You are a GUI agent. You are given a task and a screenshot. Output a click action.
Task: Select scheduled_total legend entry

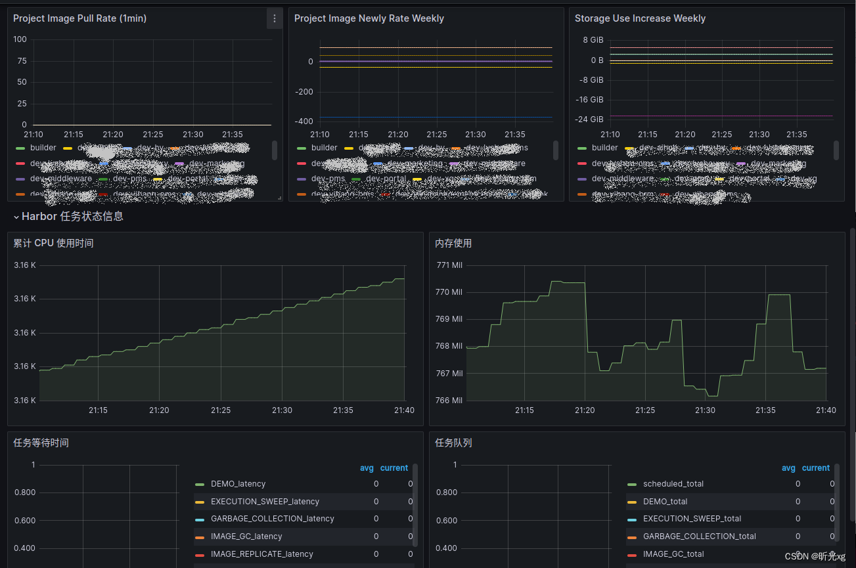click(x=673, y=484)
